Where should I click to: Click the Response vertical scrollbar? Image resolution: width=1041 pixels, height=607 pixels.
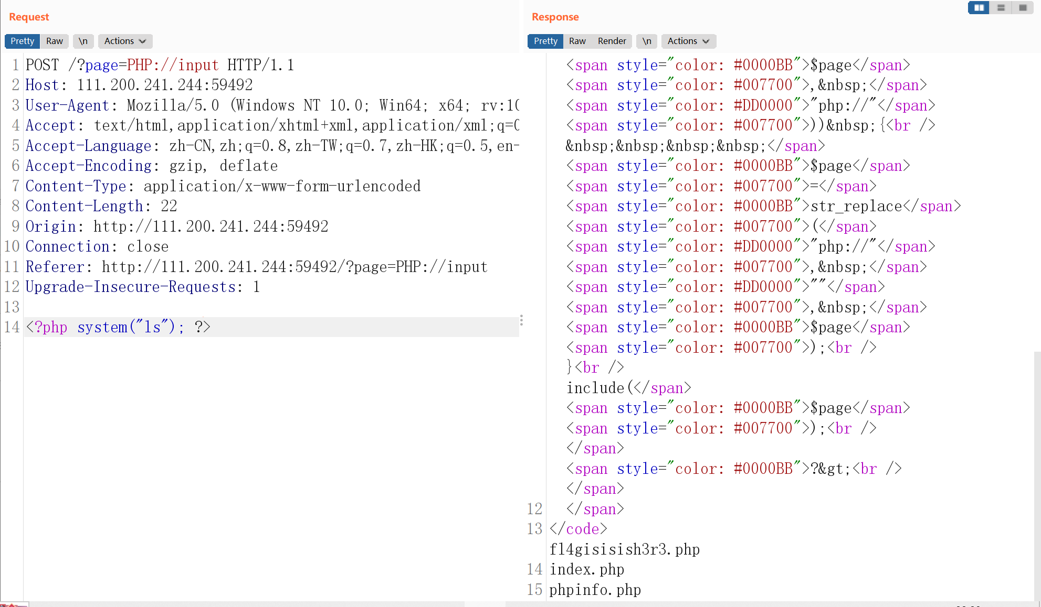point(1037,476)
